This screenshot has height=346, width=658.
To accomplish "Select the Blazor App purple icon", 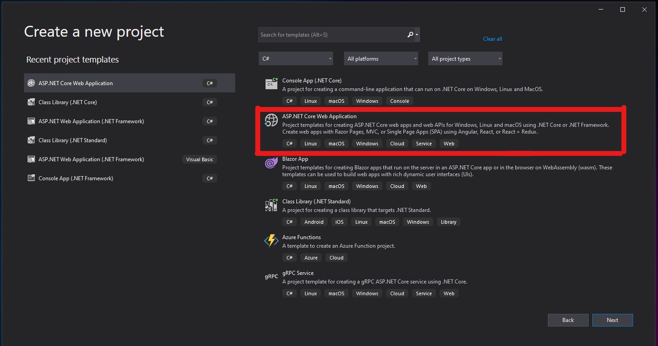I will coord(271,162).
